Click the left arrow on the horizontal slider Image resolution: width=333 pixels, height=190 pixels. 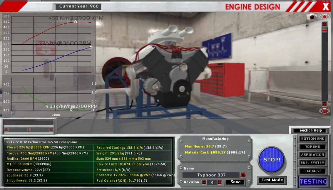coord(6,130)
